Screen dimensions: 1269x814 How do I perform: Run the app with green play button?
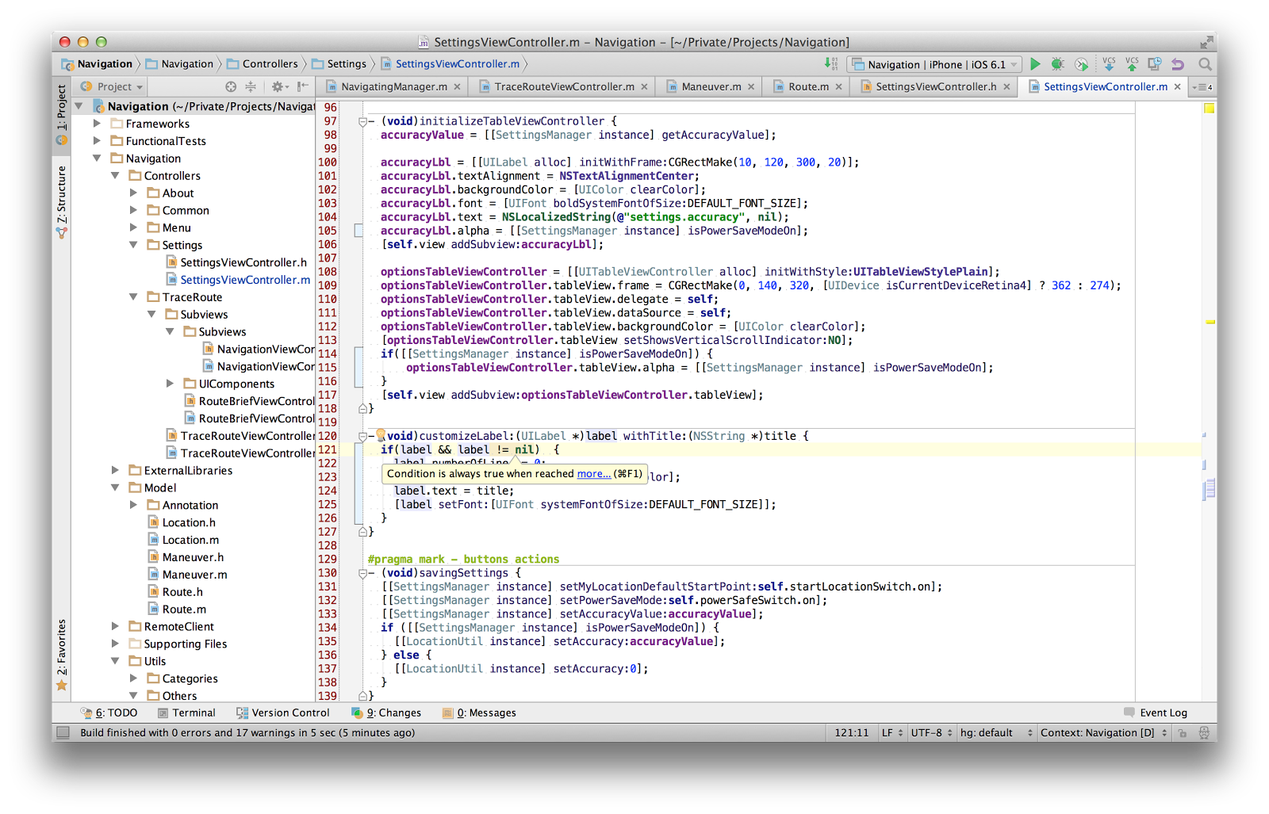1035,64
